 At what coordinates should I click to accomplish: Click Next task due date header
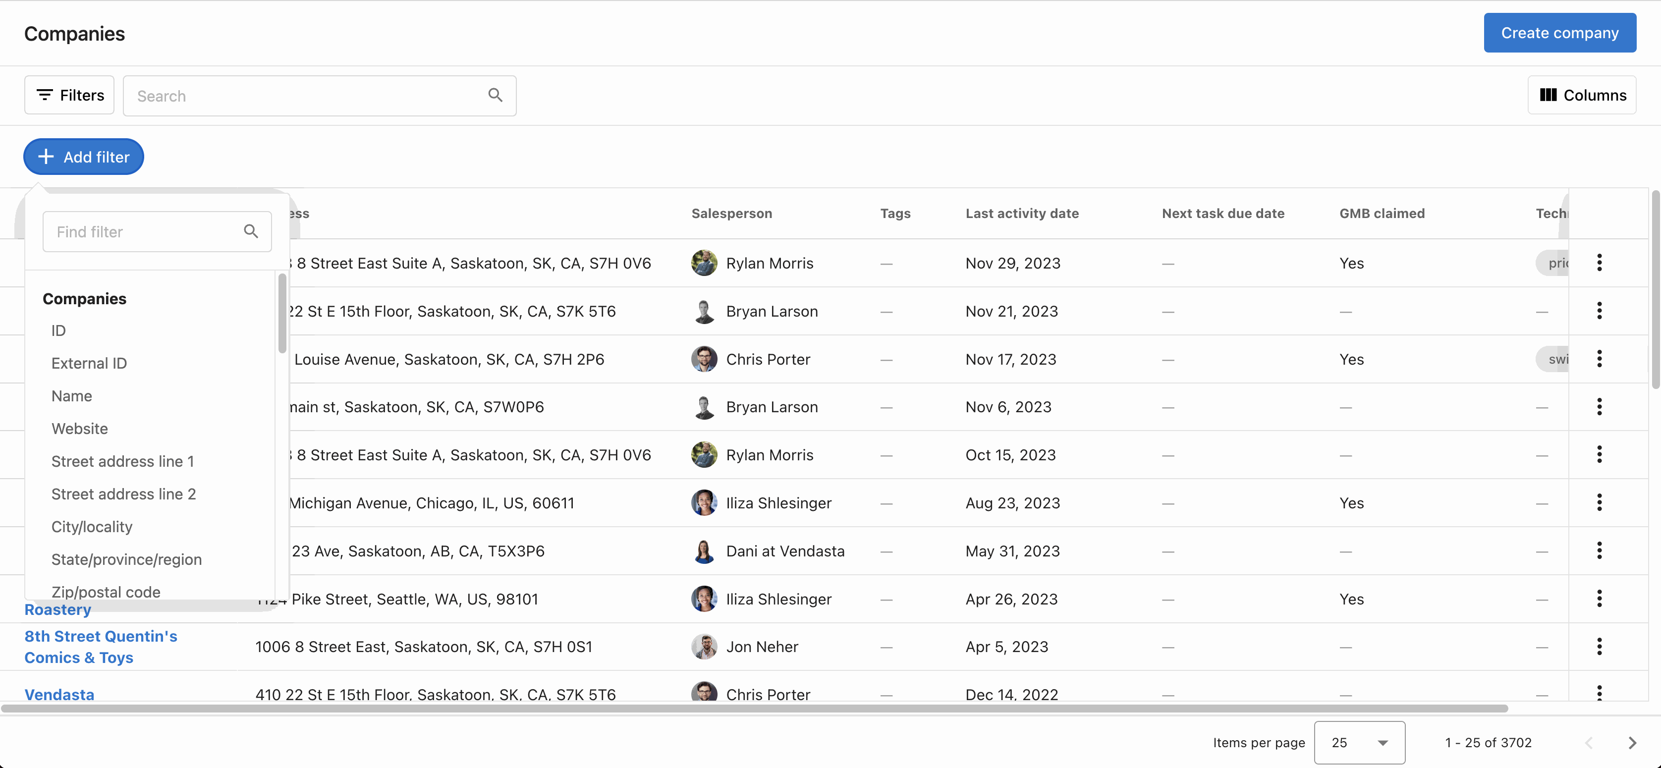pos(1222,214)
